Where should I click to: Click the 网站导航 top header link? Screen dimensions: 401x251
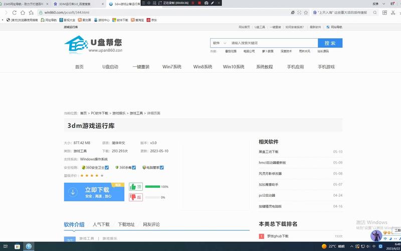[334, 27]
